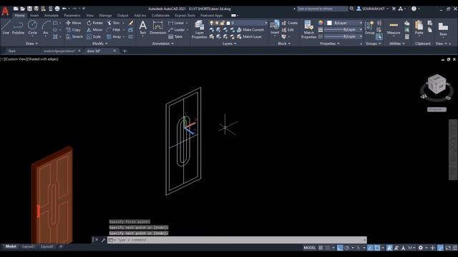This screenshot has width=458, height=257.
Task: Expand the Utilities panel
Action: (x=397, y=44)
